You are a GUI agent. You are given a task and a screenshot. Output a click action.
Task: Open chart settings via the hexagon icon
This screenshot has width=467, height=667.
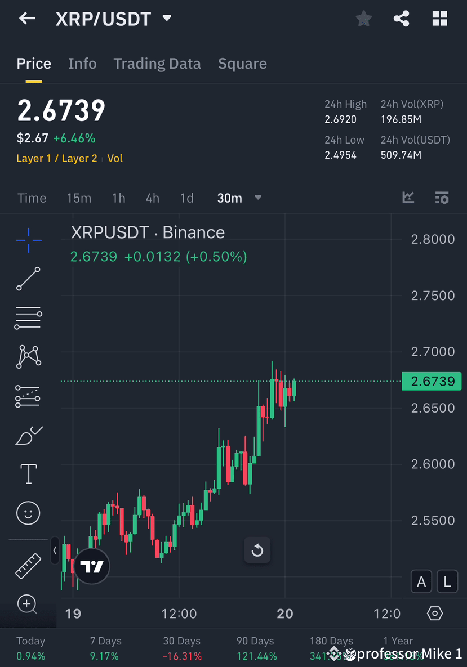click(x=434, y=614)
